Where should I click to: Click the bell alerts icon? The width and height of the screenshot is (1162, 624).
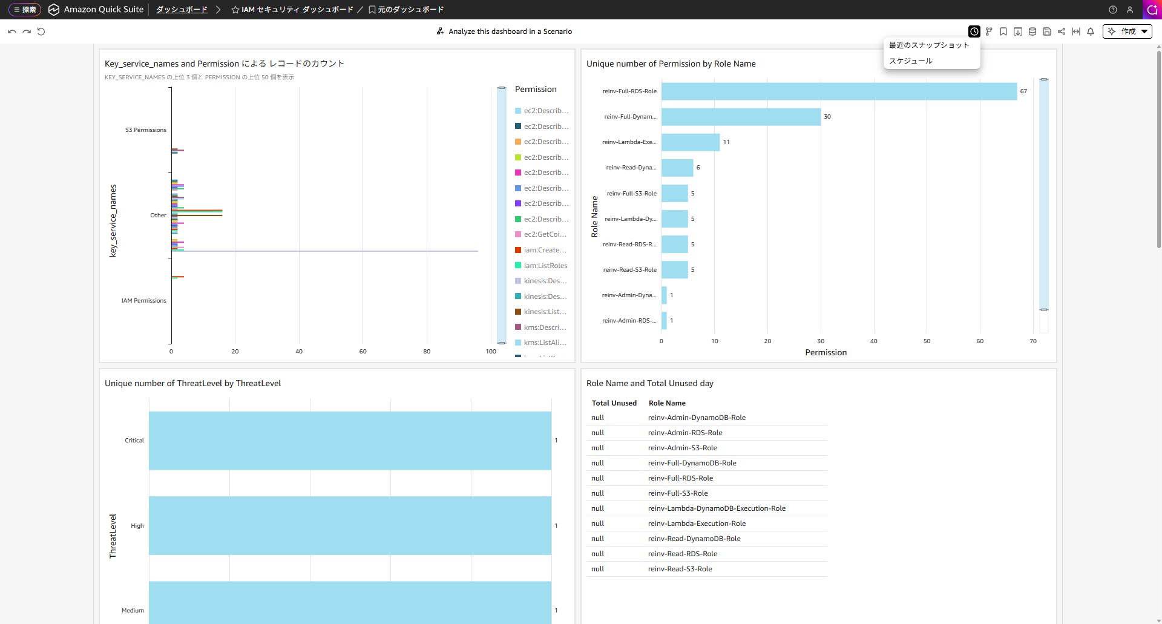point(1091,31)
